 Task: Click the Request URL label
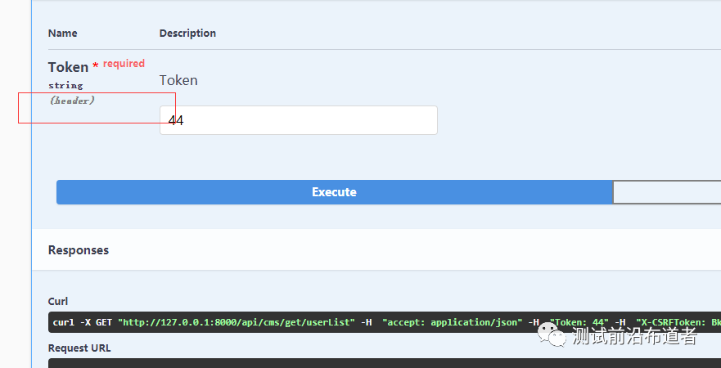79,348
